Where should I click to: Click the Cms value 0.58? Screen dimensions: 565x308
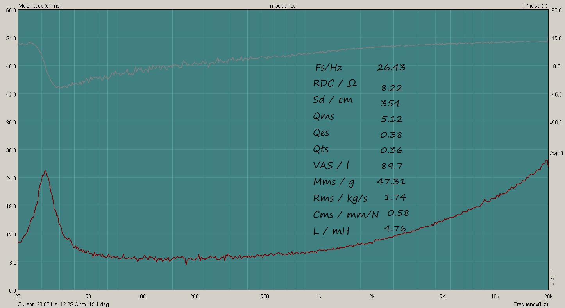[x=398, y=213]
